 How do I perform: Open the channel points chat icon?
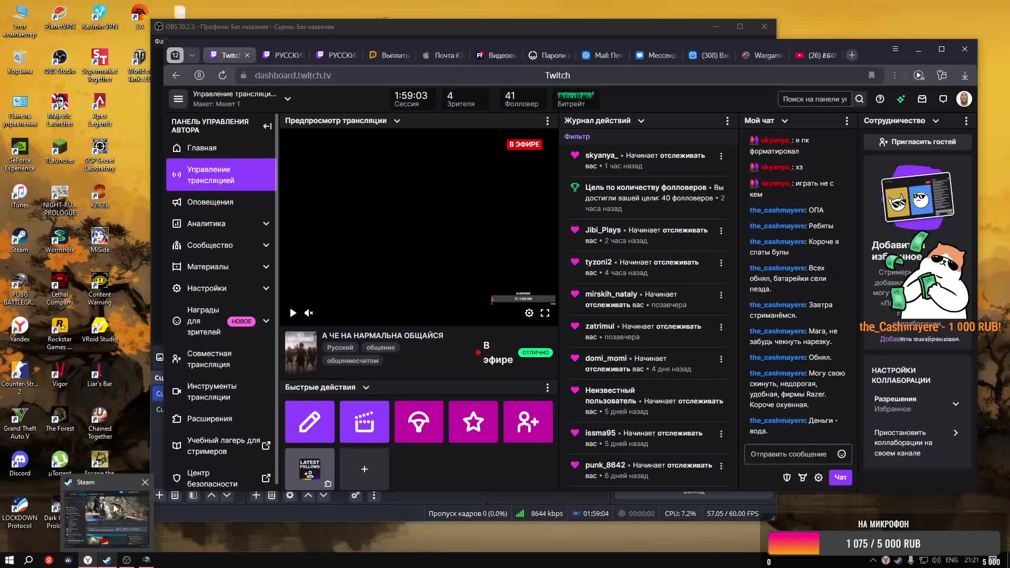click(x=803, y=478)
